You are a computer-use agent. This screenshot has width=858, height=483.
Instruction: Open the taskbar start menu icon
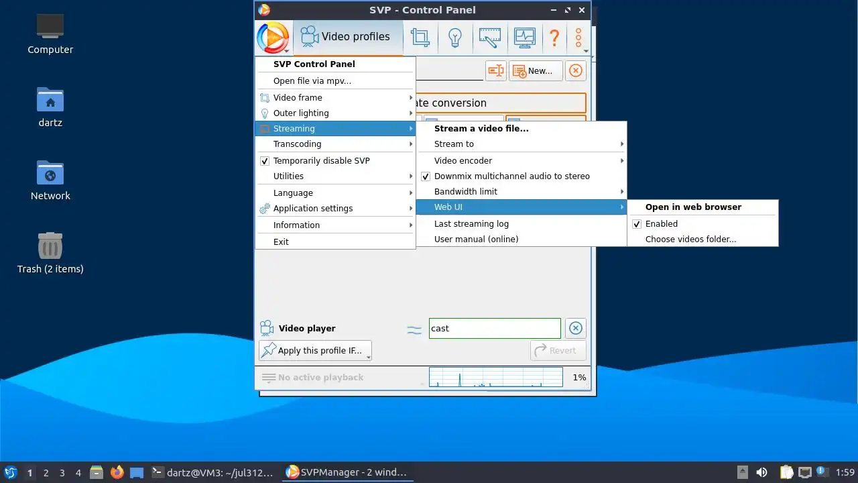point(10,472)
